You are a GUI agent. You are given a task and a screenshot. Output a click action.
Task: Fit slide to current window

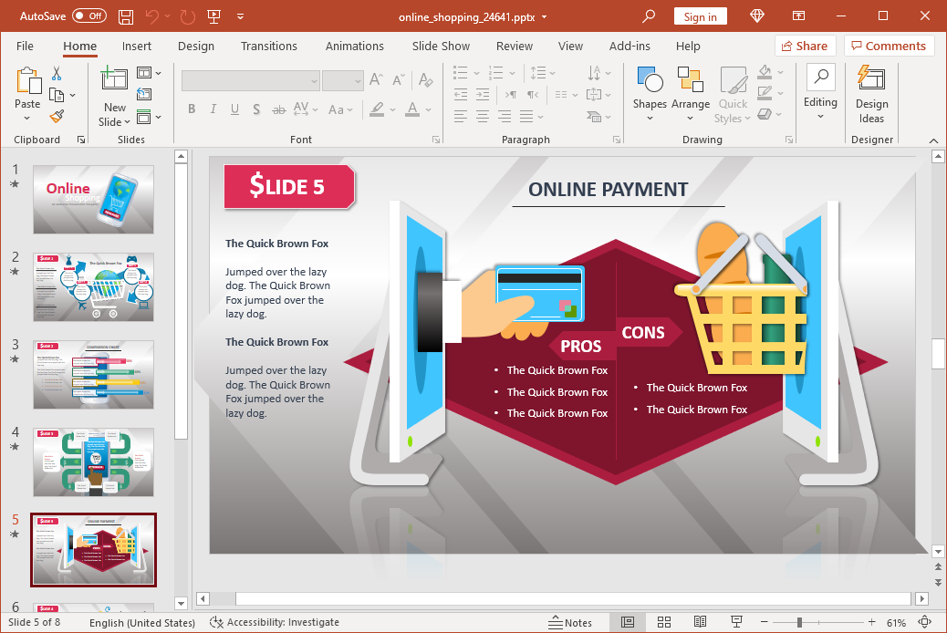point(924,622)
